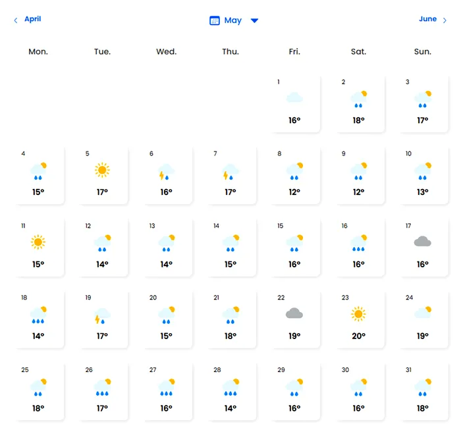Click the sun icon on May 23

[x=358, y=314]
